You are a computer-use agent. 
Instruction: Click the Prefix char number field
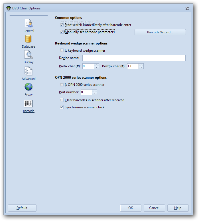click(88, 66)
